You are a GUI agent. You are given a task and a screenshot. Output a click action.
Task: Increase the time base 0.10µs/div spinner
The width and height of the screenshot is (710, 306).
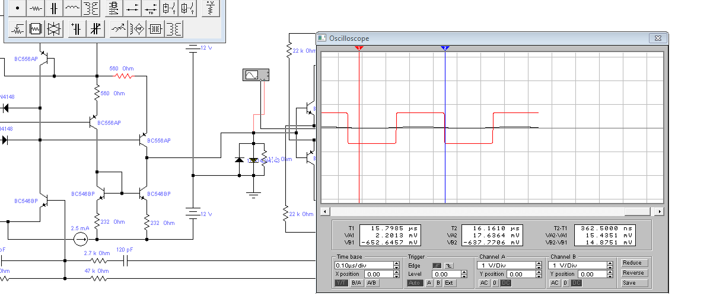coord(397,263)
